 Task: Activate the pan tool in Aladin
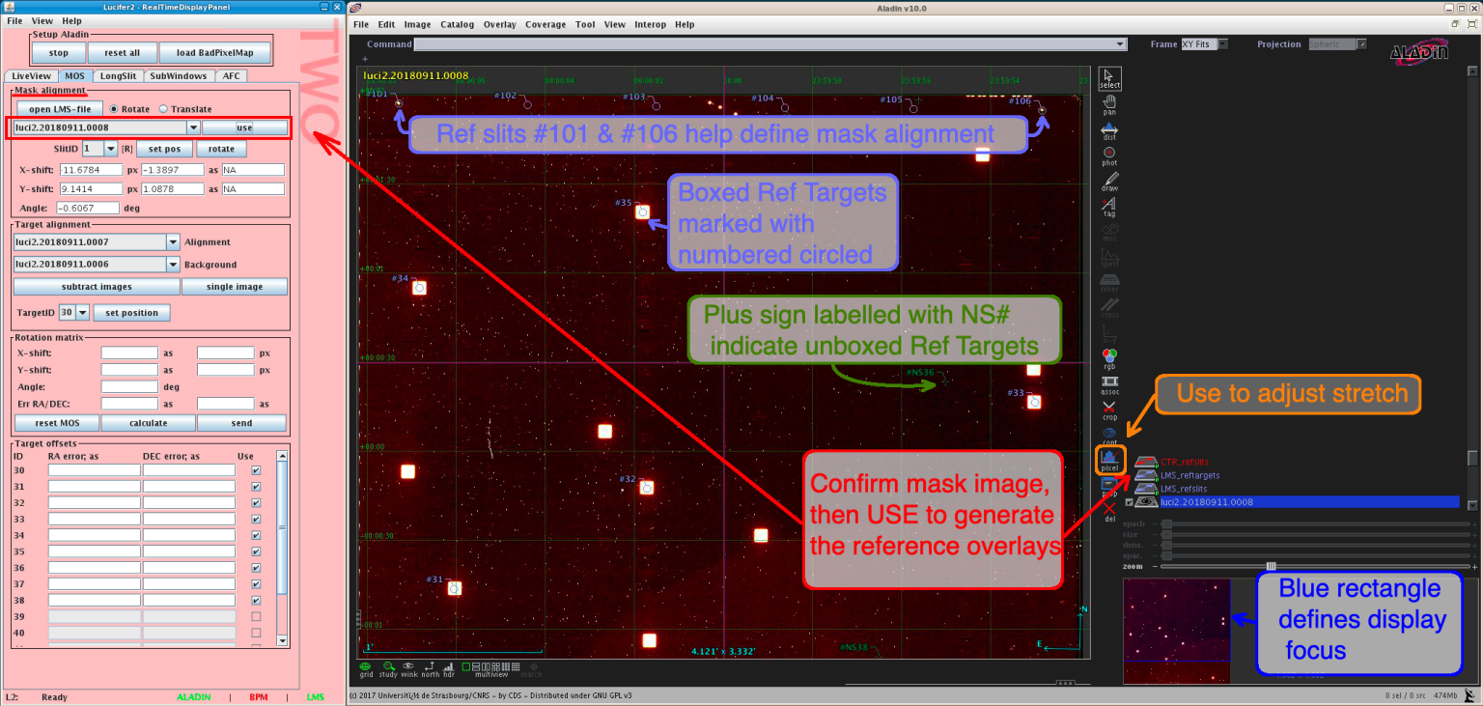pos(1110,104)
